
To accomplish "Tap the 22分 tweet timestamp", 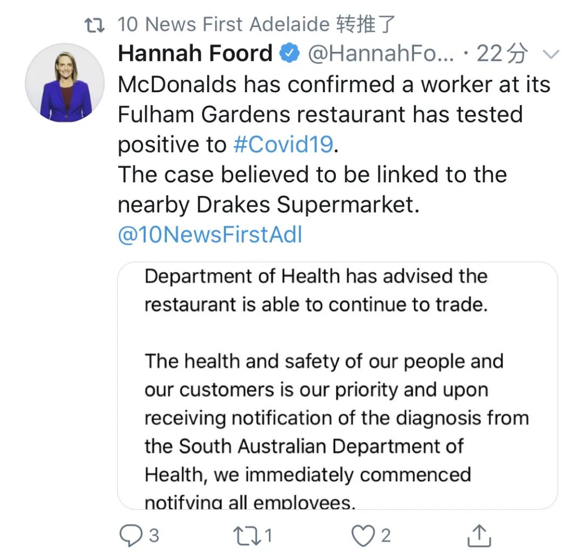I will [502, 53].
